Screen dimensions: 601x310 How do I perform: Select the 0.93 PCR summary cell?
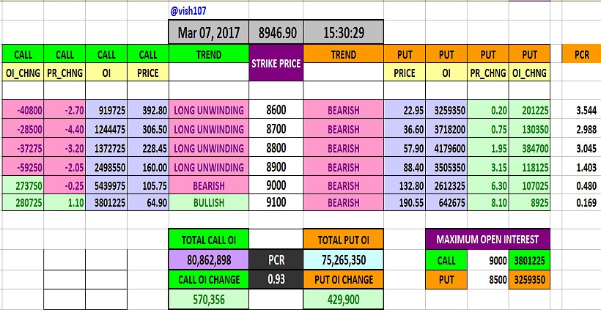coord(276,279)
